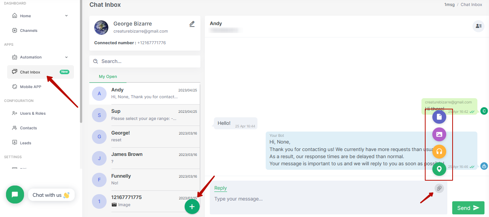Click the New badge on Chat Inbox
Viewport: 489px width, 217px height.
(x=65, y=72)
